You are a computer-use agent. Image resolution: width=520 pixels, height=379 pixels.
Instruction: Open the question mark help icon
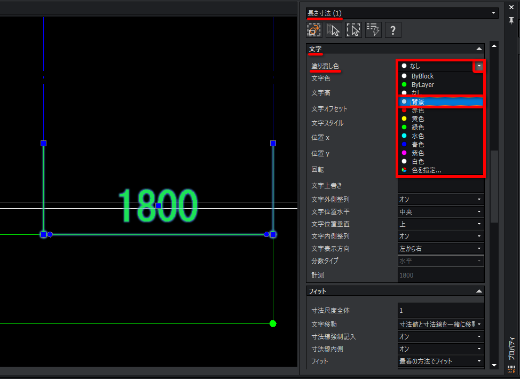pyautogui.click(x=393, y=30)
